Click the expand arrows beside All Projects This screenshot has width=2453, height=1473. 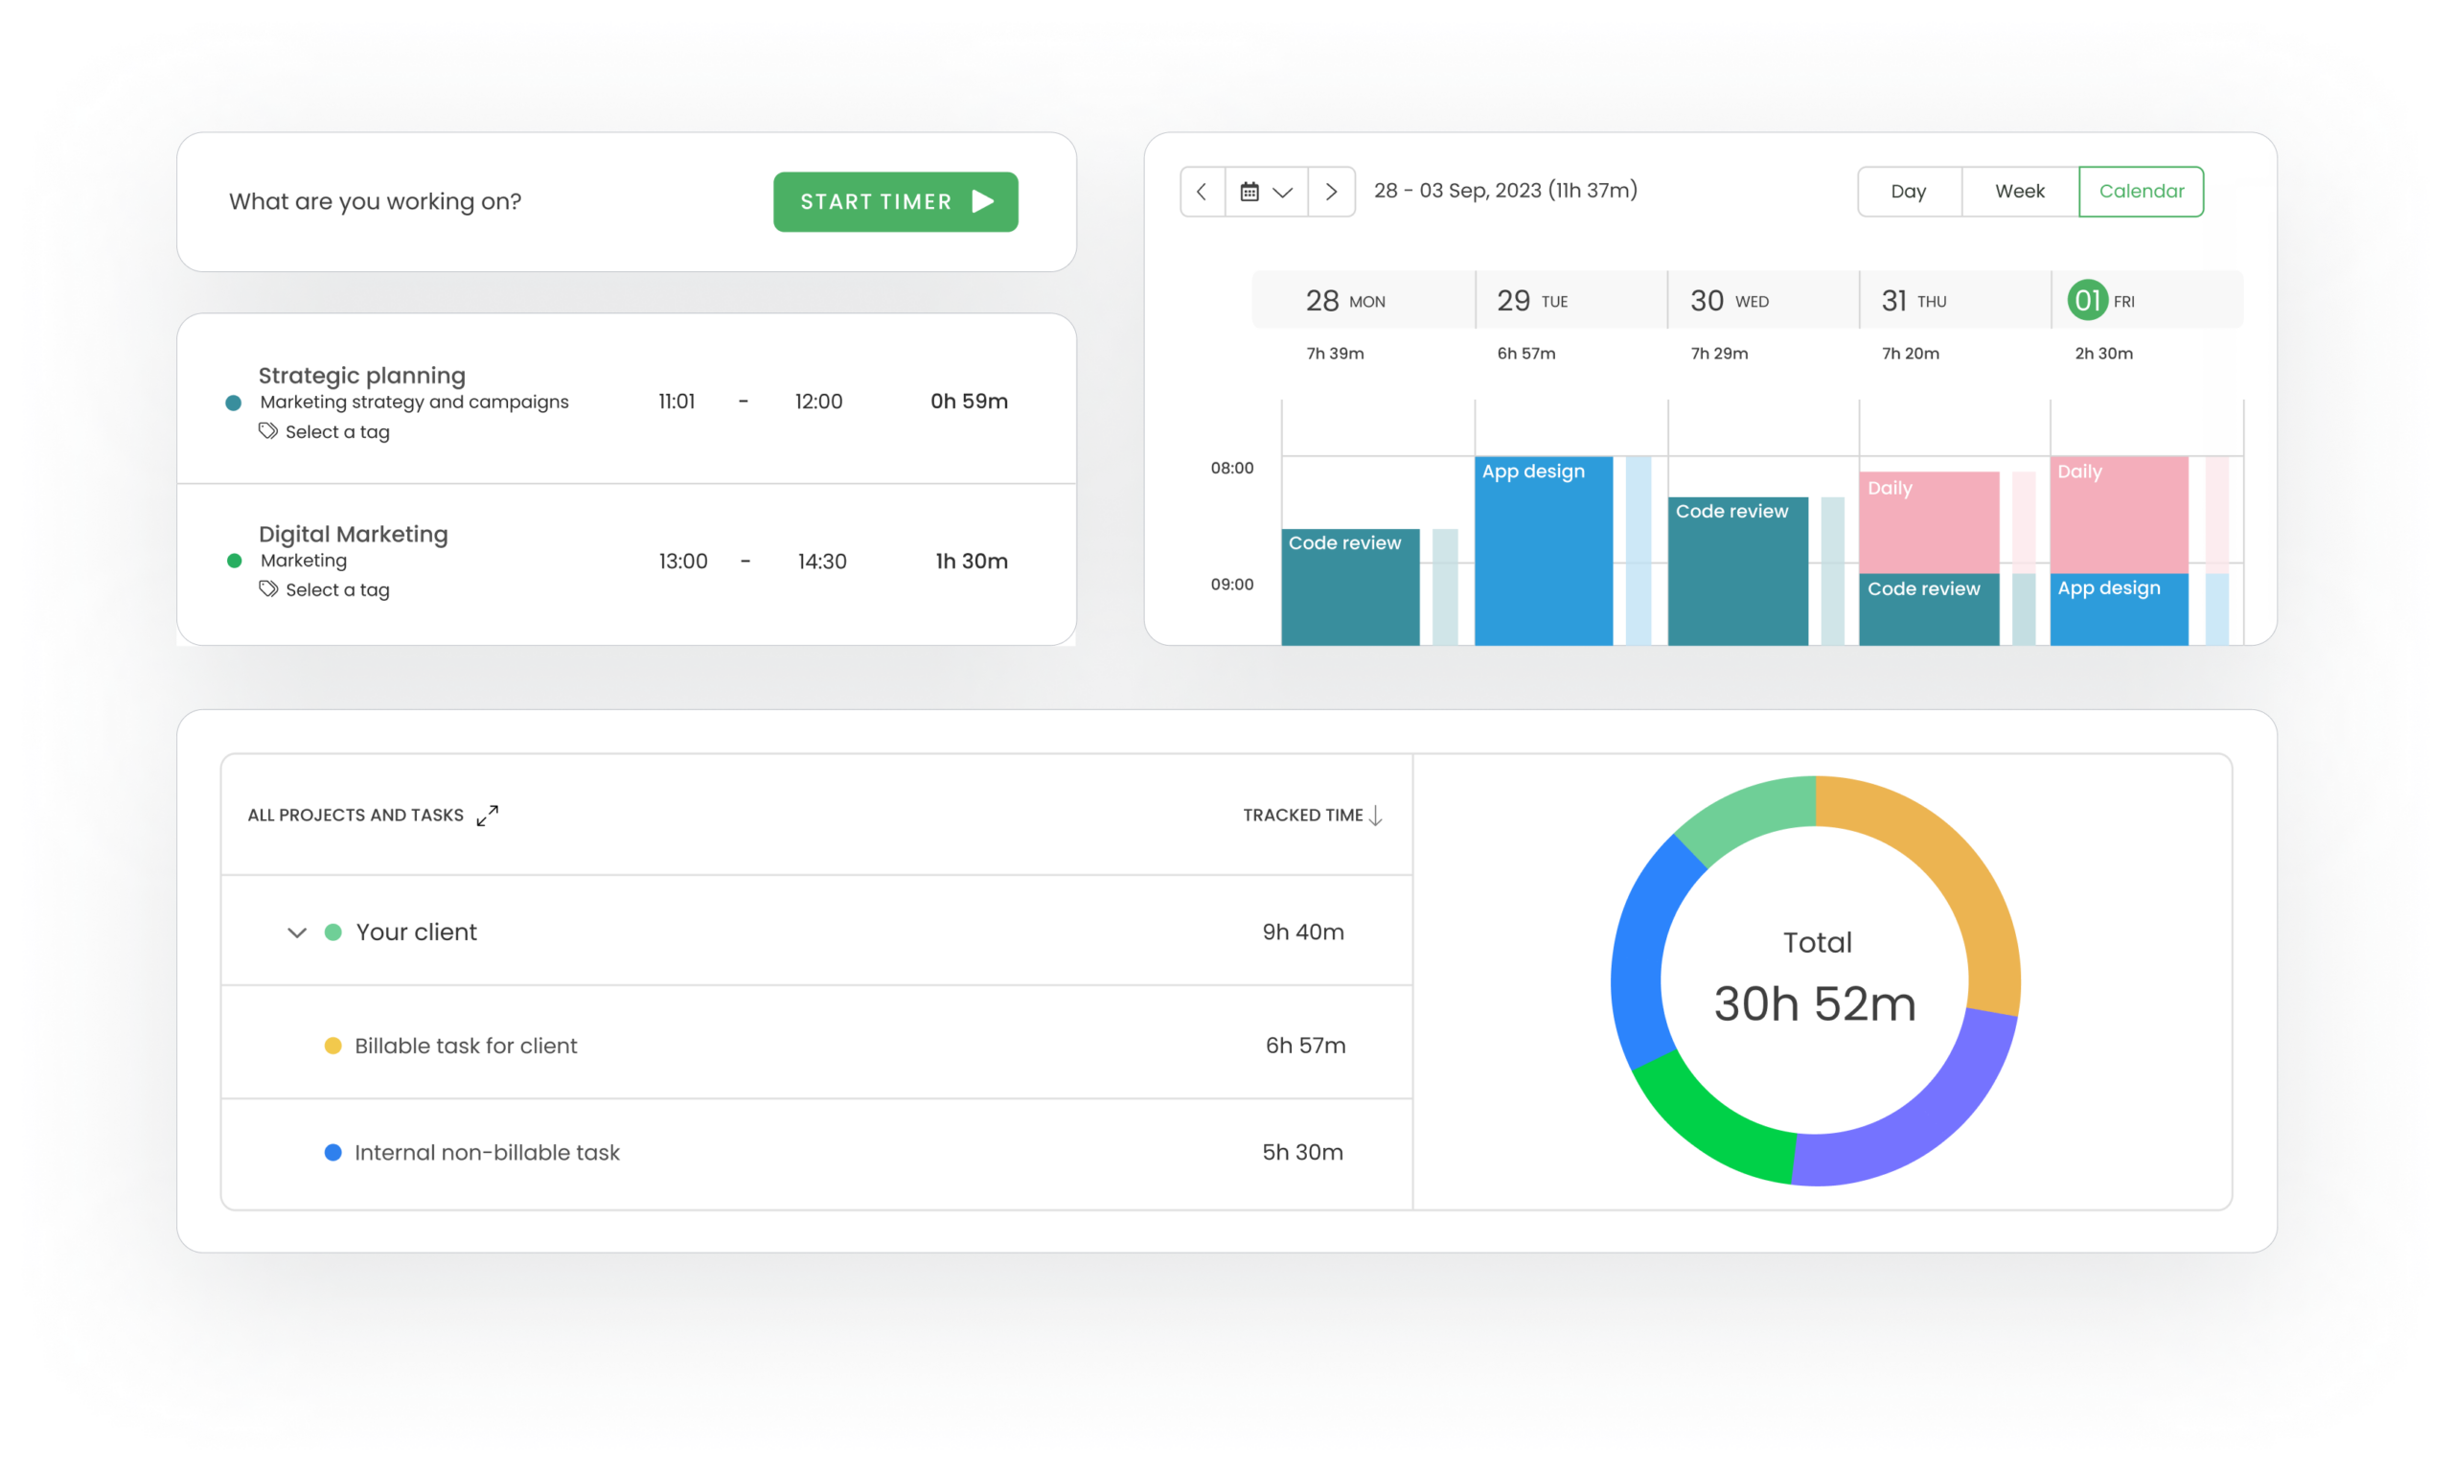pos(487,815)
